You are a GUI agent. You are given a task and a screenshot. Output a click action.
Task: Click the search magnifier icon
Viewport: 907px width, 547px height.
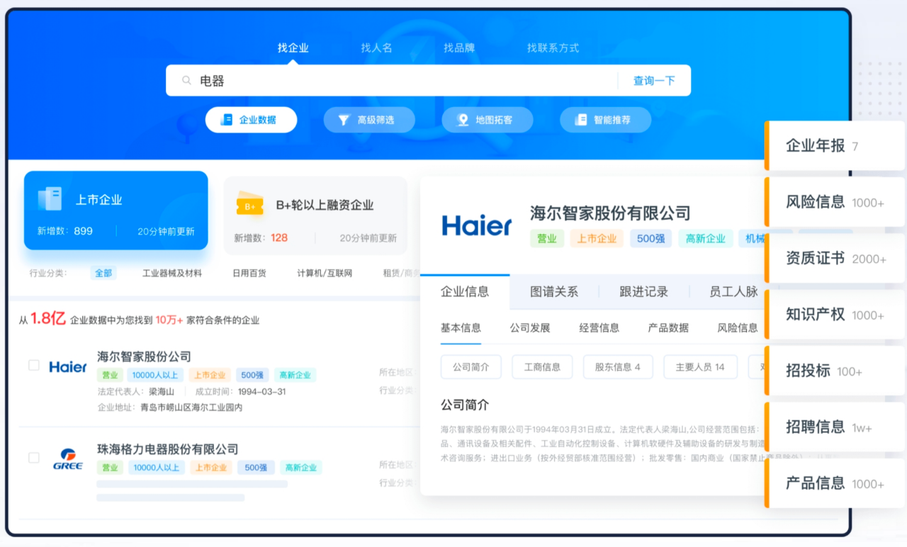tap(187, 81)
